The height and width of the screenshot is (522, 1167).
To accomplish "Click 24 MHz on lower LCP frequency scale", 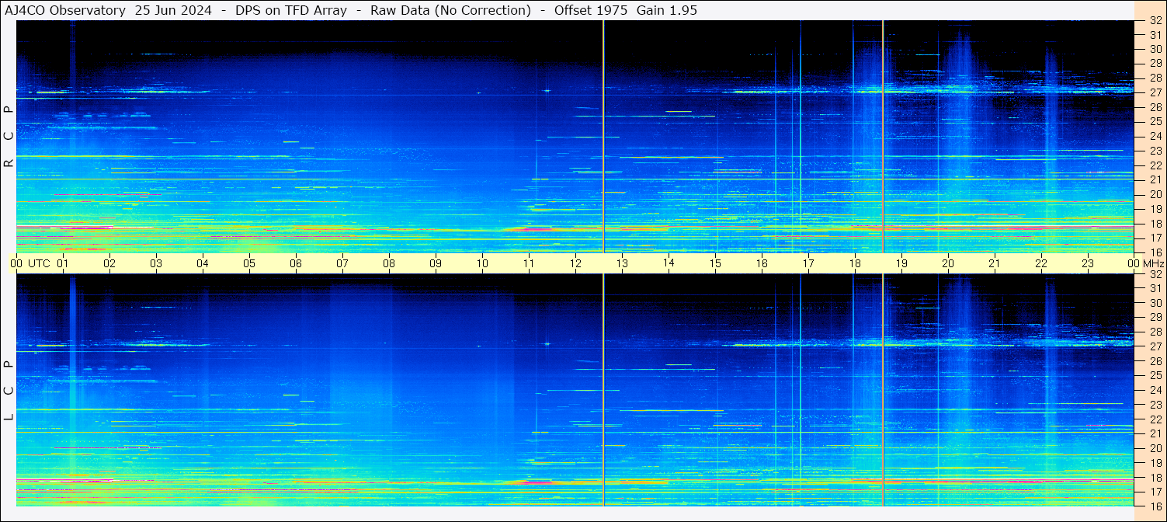I will [1155, 390].
